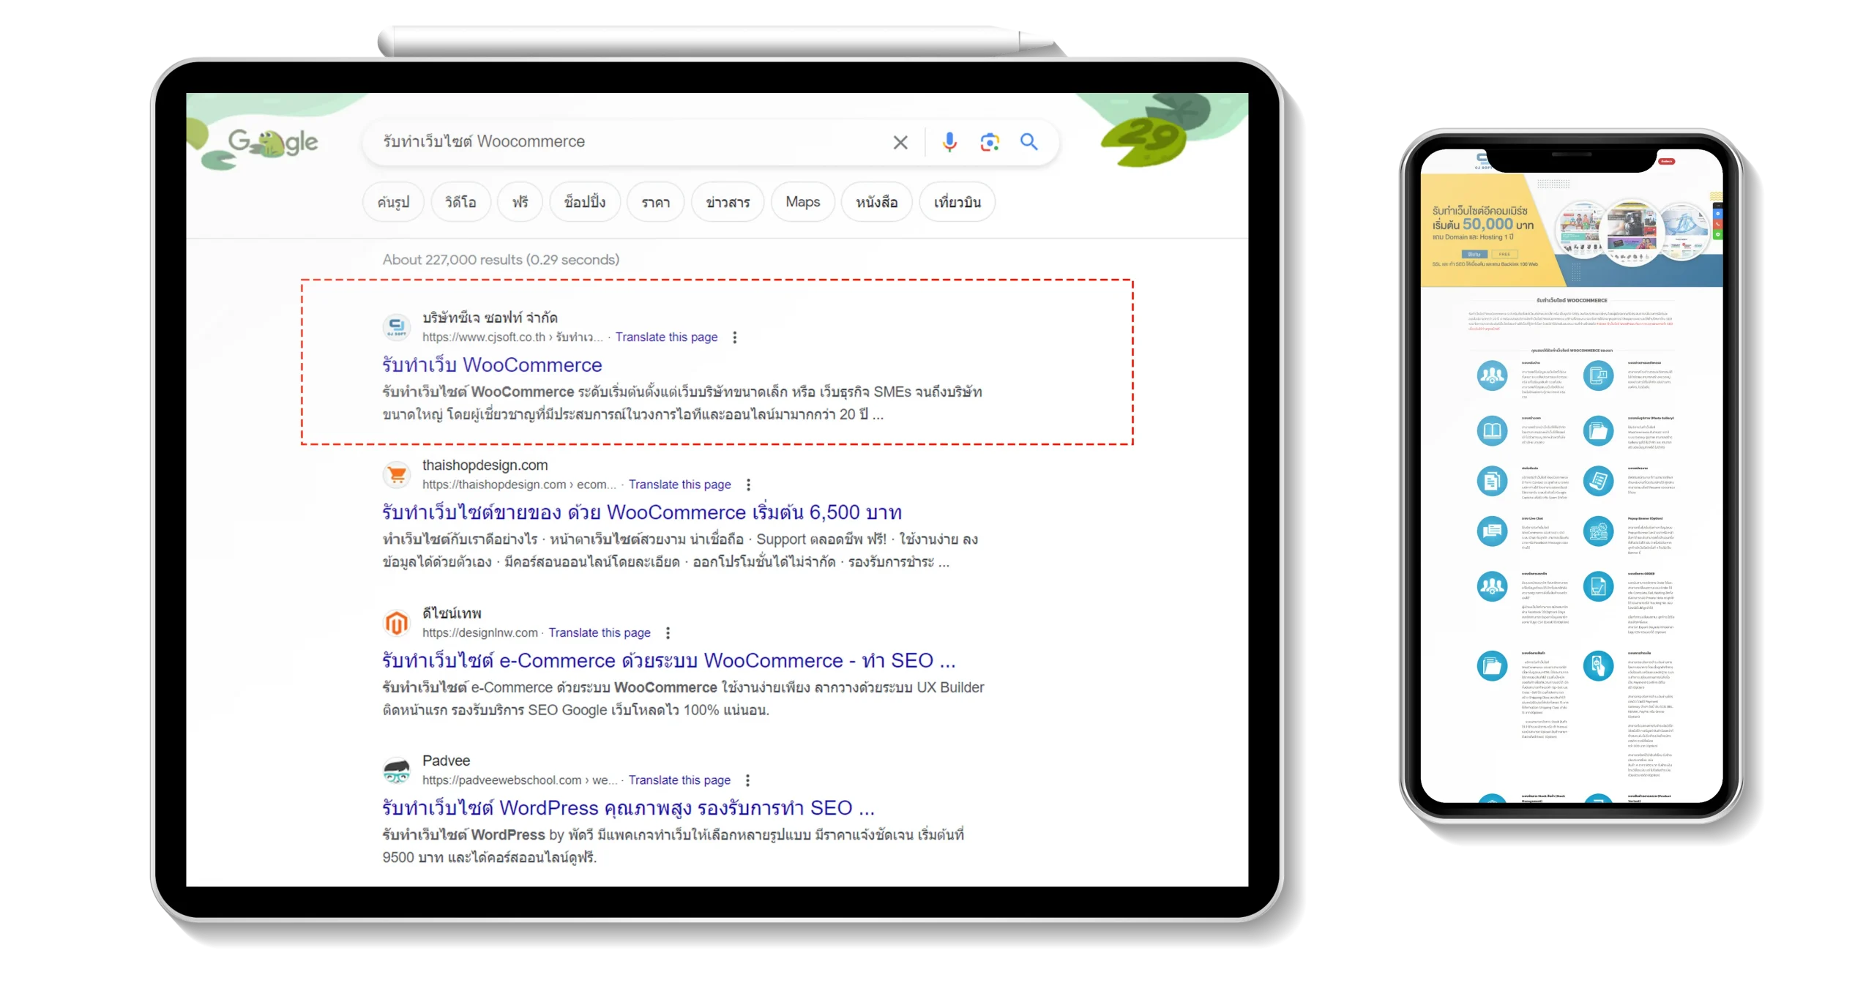Tap the CJ Soft logo on the phone
1874x983 pixels.
[x=1482, y=161]
